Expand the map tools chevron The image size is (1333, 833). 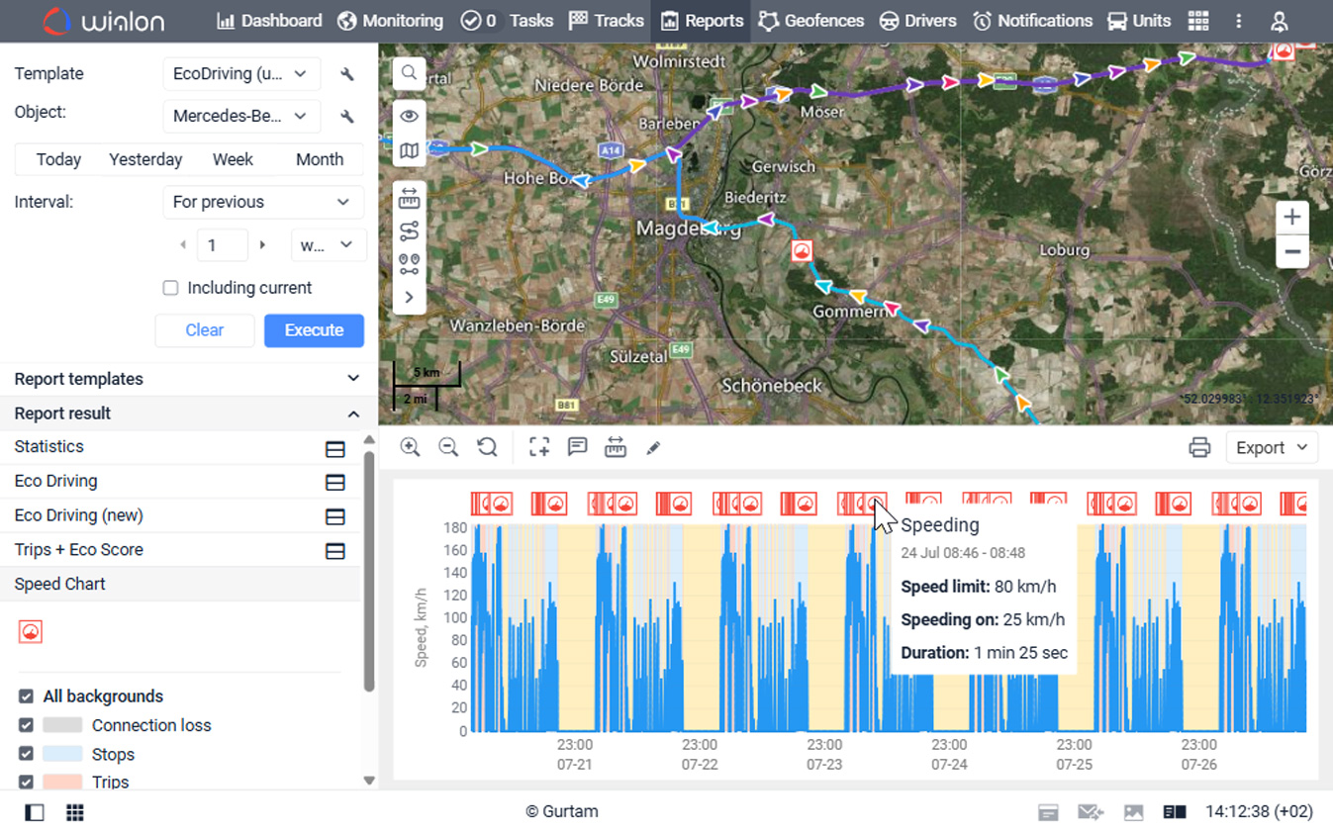coord(409,297)
